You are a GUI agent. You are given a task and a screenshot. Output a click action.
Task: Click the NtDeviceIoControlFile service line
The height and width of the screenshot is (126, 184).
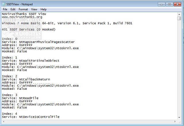click(x=31, y=117)
